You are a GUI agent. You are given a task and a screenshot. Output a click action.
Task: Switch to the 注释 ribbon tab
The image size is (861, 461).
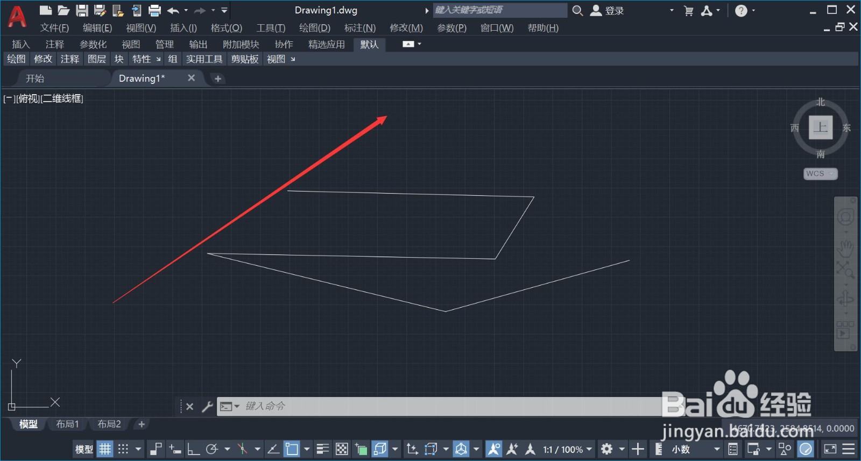(54, 44)
